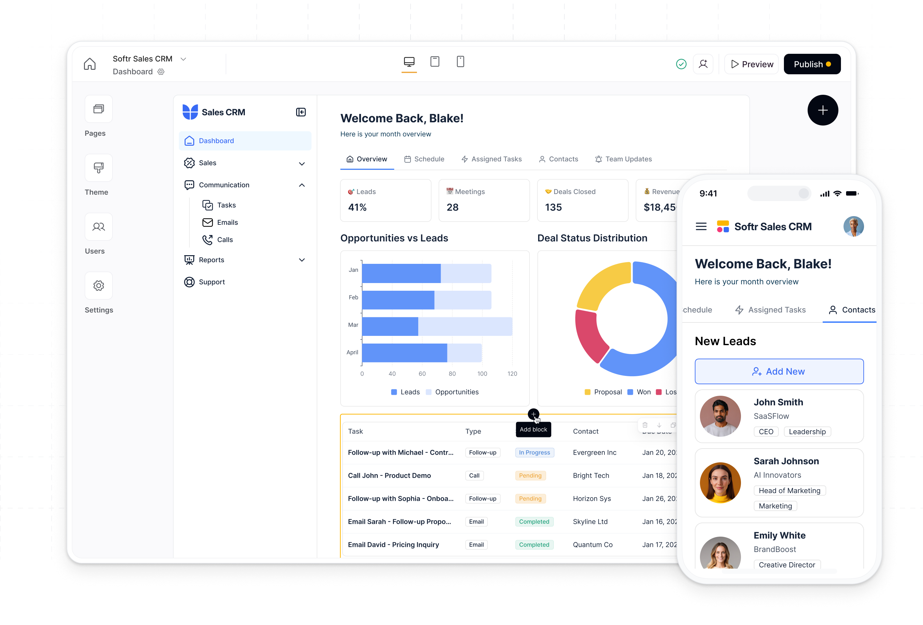Open the mobile hamburger menu
The width and height of the screenshot is (923, 625).
click(x=701, y=227)
